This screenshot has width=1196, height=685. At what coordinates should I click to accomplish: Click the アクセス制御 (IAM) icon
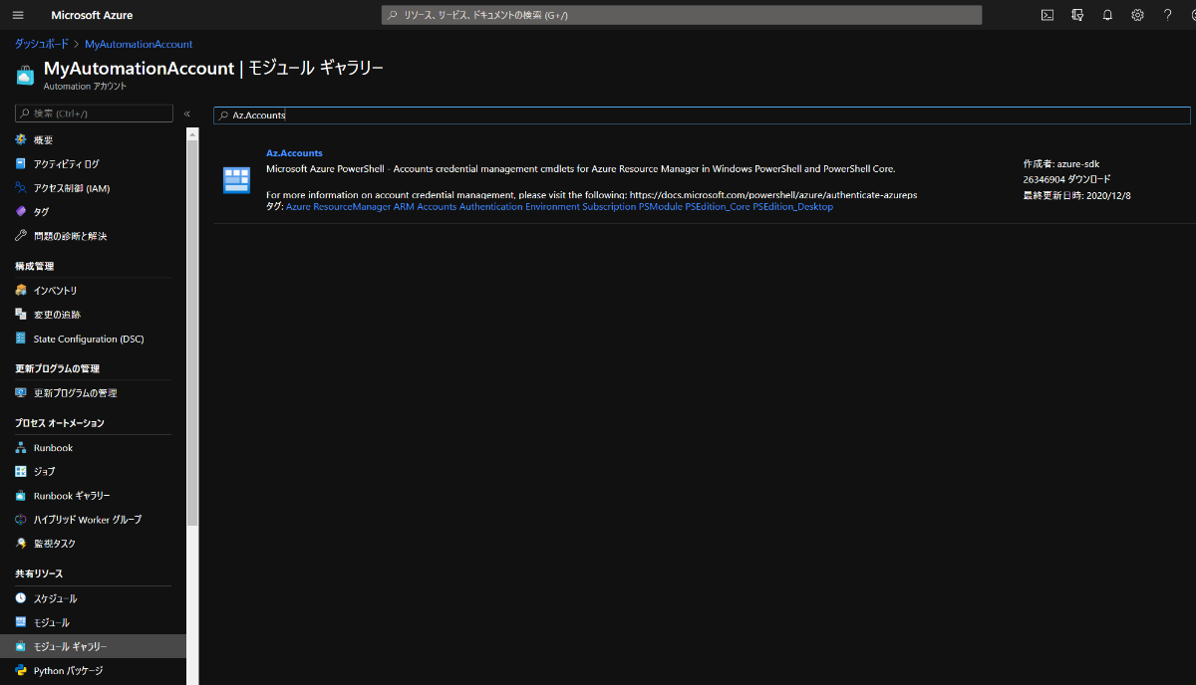(21, 187)
